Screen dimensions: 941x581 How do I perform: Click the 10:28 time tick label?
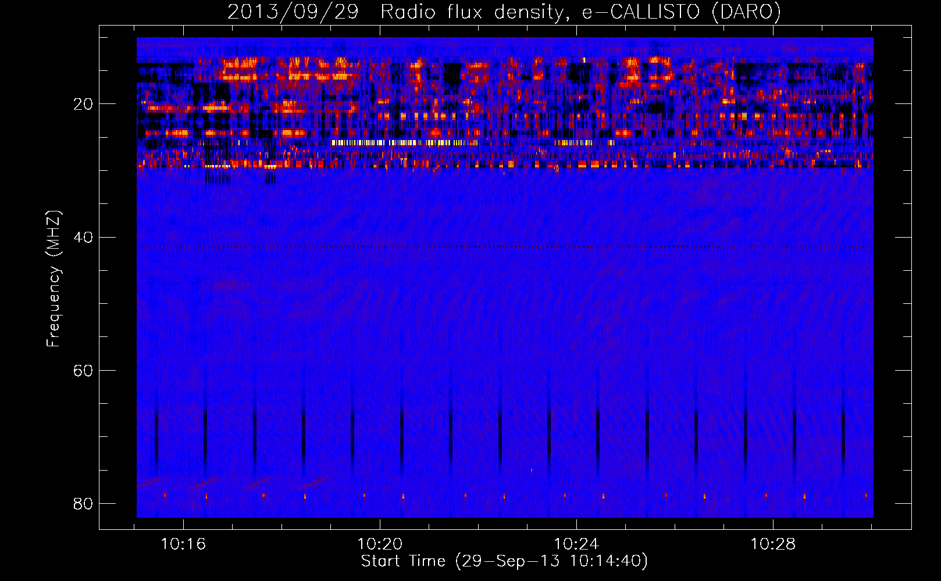pyautogui.click(x=773, y=544)
